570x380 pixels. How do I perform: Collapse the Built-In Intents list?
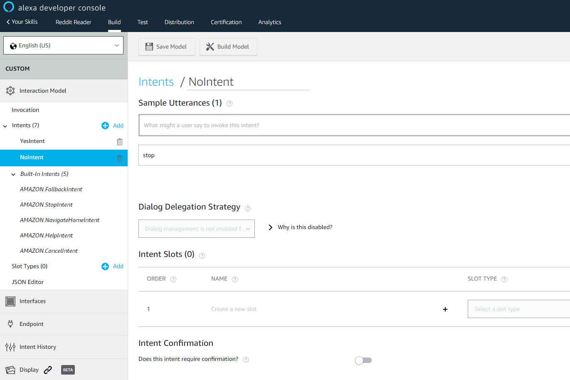pos(13,174)
